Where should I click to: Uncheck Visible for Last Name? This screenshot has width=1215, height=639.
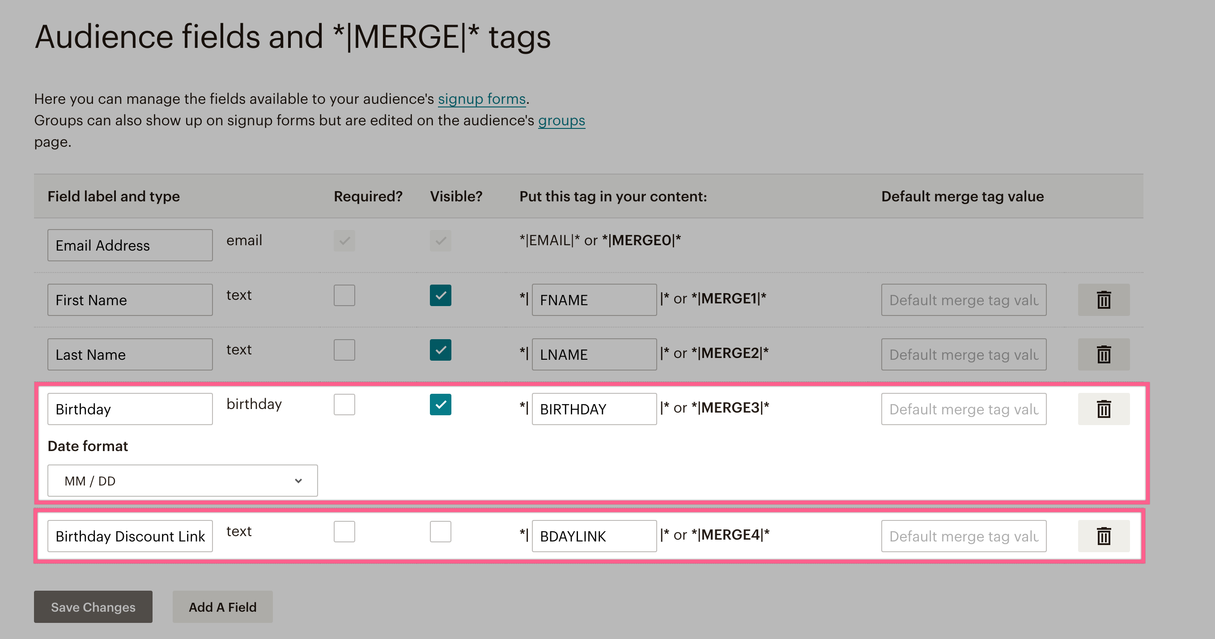440,350
